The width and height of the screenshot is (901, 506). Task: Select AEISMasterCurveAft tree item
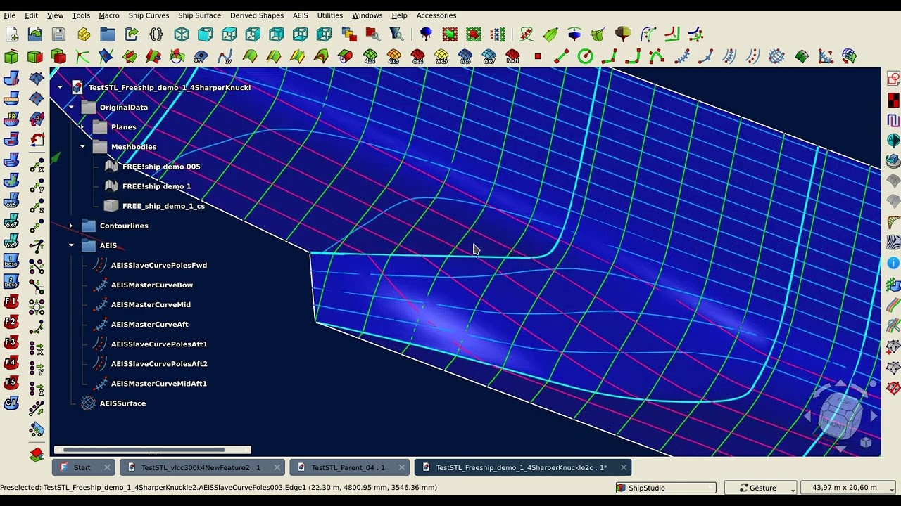tap(149, 324)
